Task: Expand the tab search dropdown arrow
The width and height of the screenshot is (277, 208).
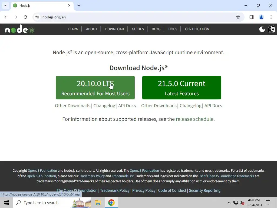Action: click(x=5, y=5)
